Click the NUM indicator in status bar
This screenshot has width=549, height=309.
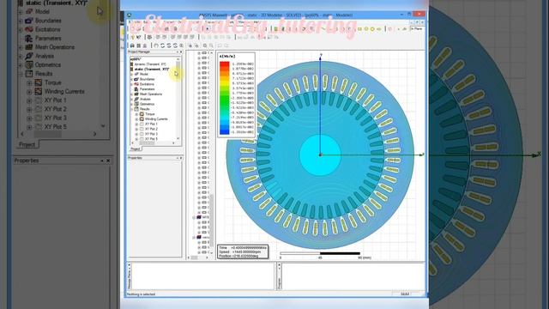pos(405,294)
